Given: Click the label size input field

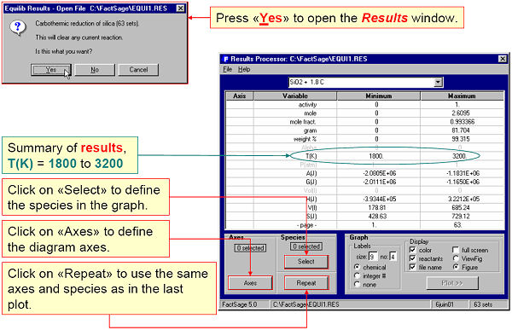Looking at the screenshot, I should tap(373, 257).
